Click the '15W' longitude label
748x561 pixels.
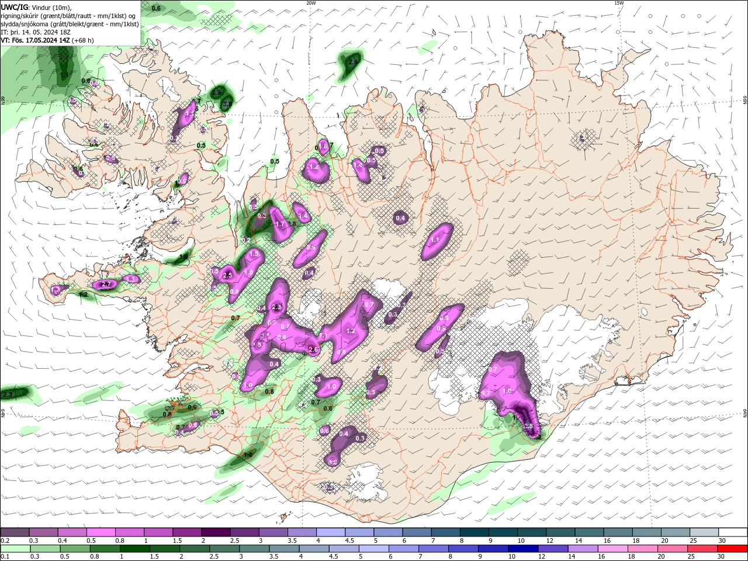pyautogui.click(x=619, y=3)
